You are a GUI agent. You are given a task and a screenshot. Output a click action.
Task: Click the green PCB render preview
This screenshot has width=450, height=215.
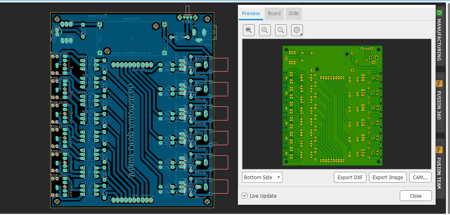332,103
